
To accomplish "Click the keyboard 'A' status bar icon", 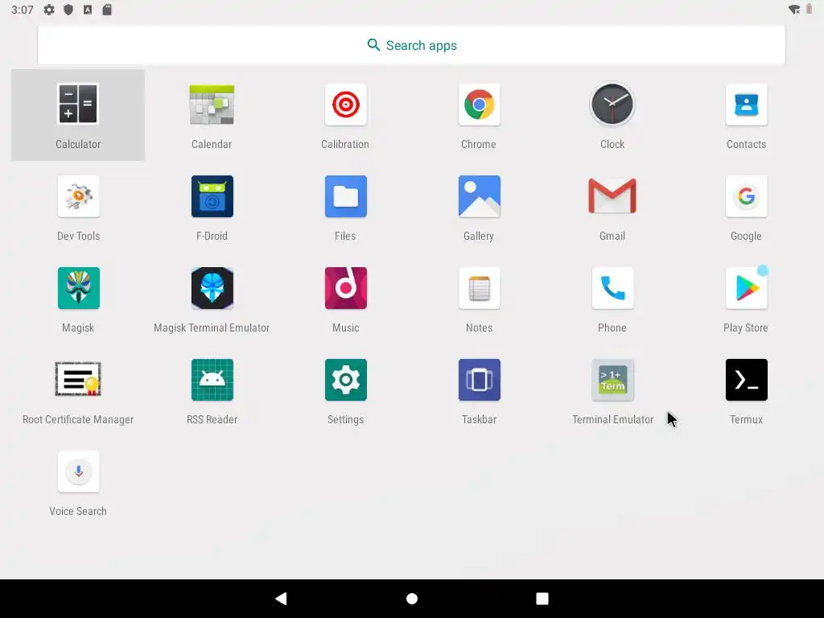I will [88, 10].
